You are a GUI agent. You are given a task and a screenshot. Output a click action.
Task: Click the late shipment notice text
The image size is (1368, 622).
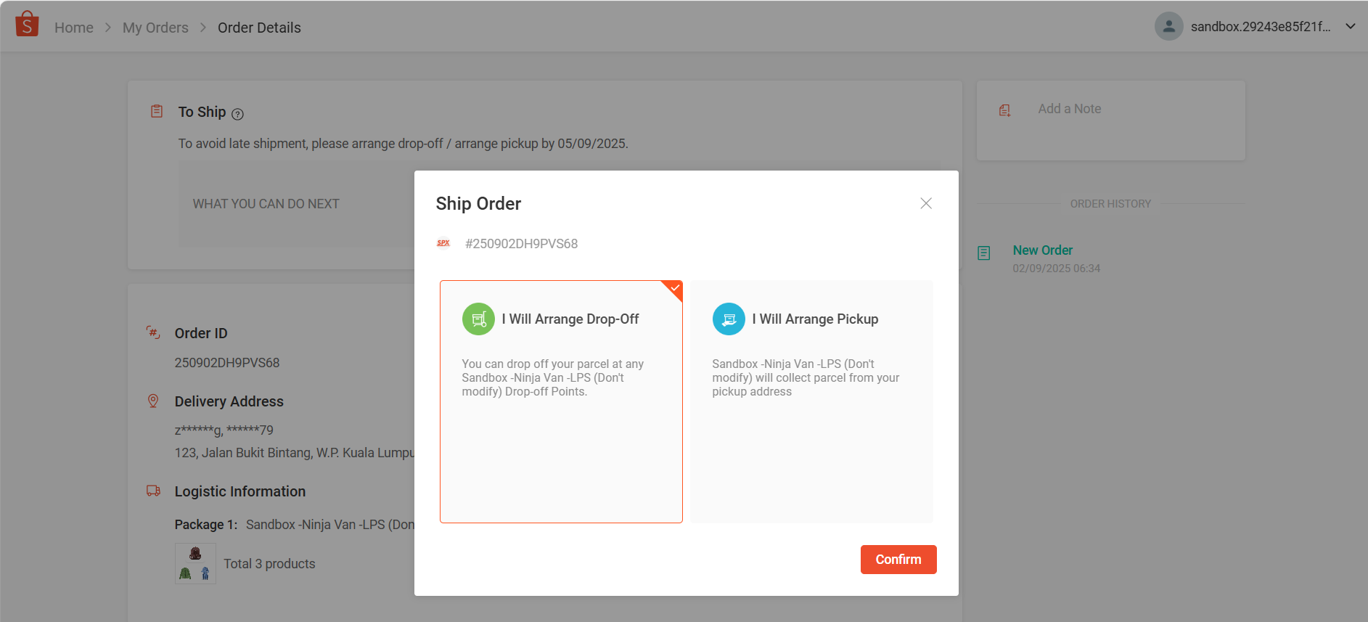click(x=404, y=144)
